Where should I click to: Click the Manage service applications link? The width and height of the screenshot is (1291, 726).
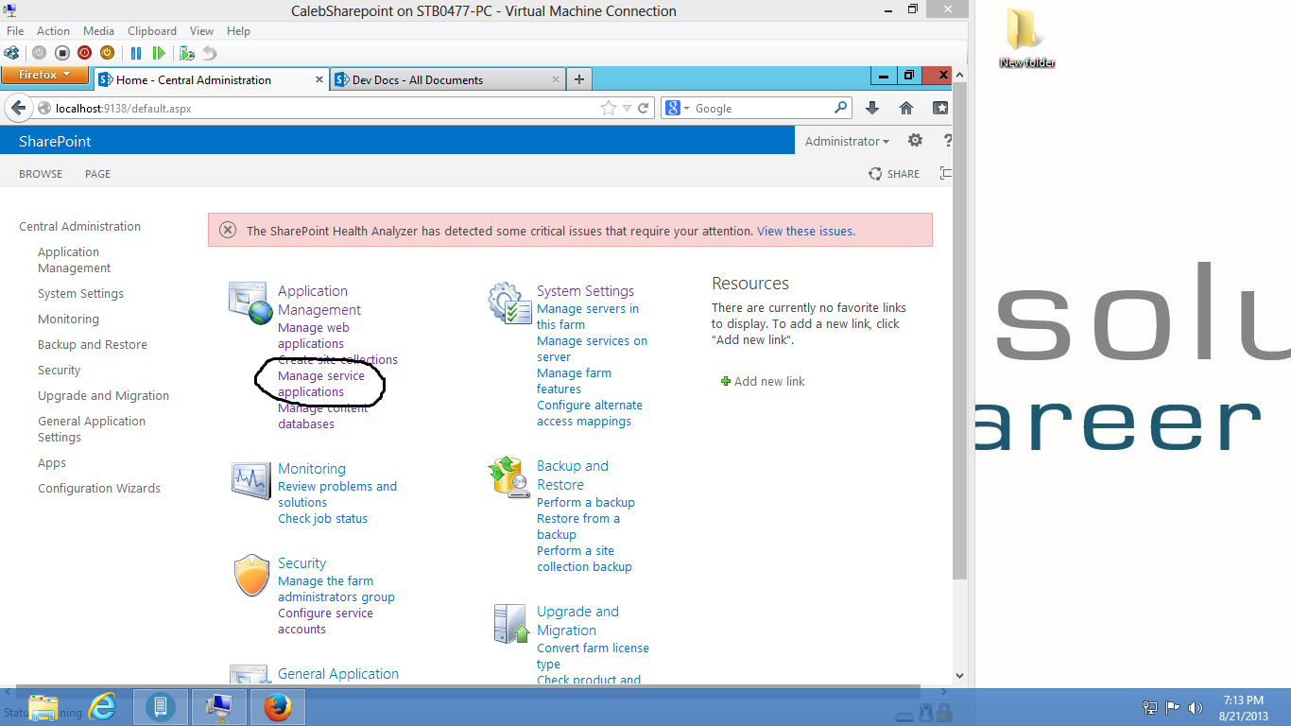click(321, 384)
